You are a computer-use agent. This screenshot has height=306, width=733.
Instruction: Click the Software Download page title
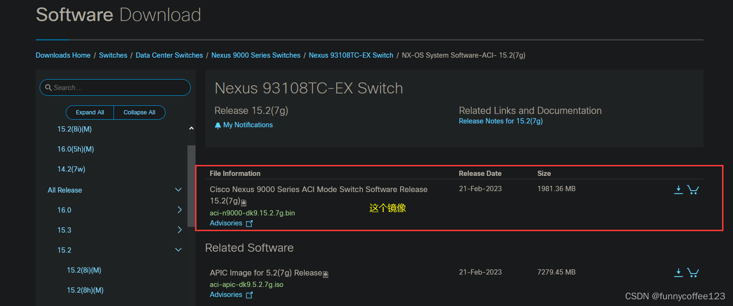click(x=118, y=15)
